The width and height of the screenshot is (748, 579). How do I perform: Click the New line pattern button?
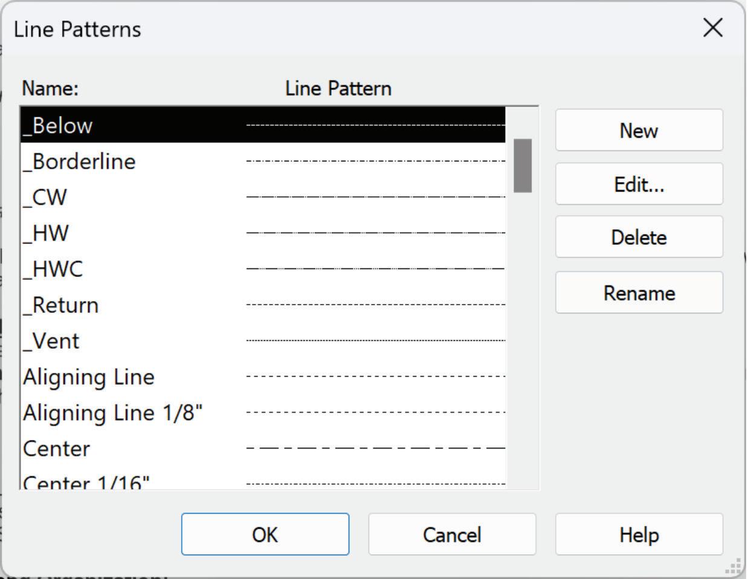(639, 131)
